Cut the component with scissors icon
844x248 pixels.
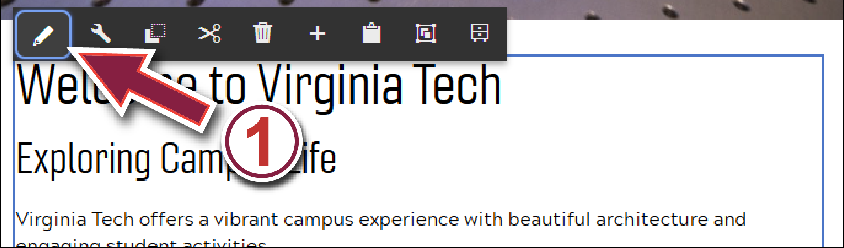[209, 33]
